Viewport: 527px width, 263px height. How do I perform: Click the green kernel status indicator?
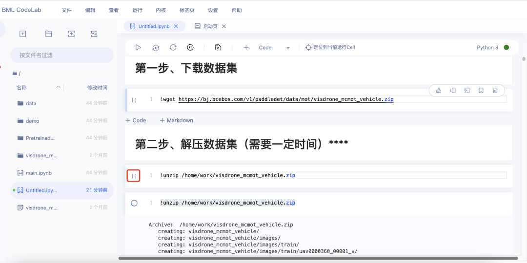click(506, 48)
